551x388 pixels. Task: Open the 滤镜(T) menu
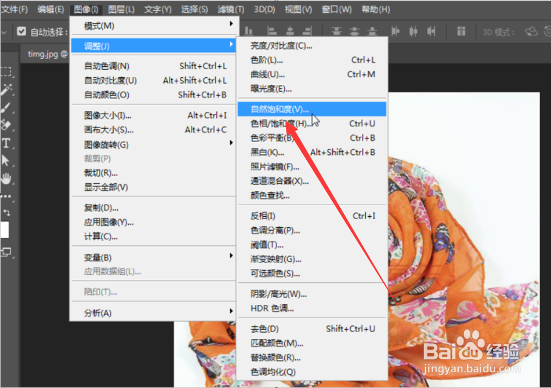click(x=230, y=10)
